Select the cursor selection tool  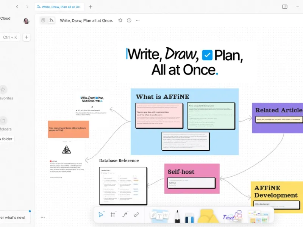101,215
